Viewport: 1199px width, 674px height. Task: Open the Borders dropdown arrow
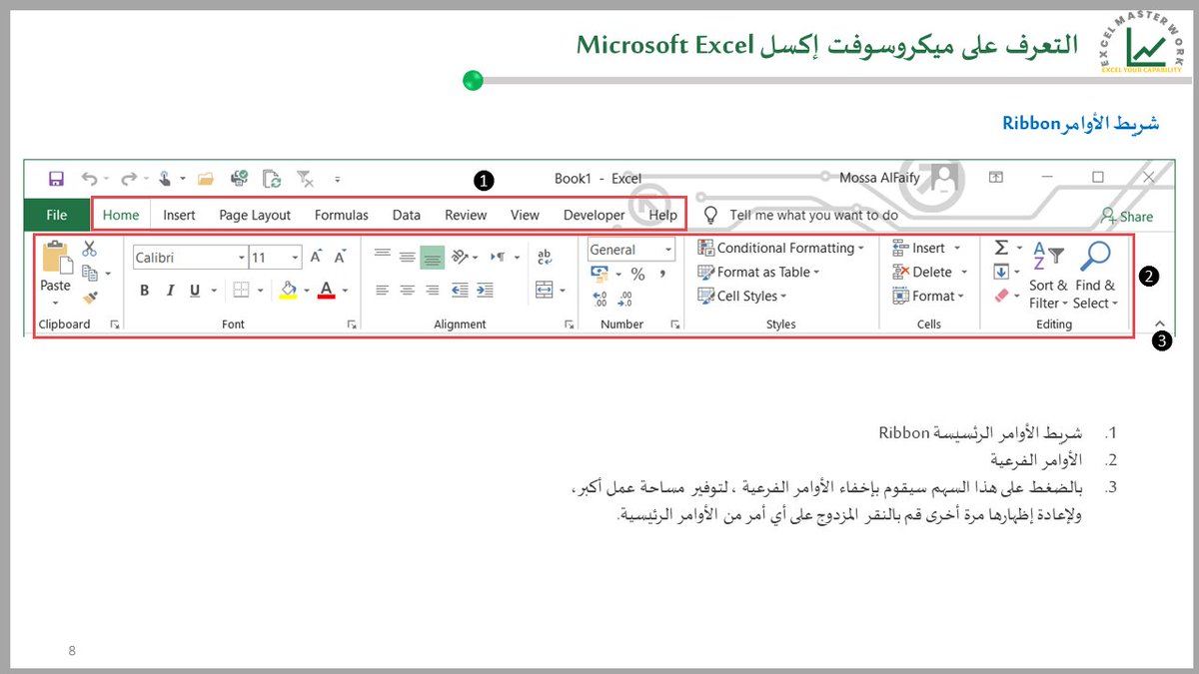(x=261, y=291)
